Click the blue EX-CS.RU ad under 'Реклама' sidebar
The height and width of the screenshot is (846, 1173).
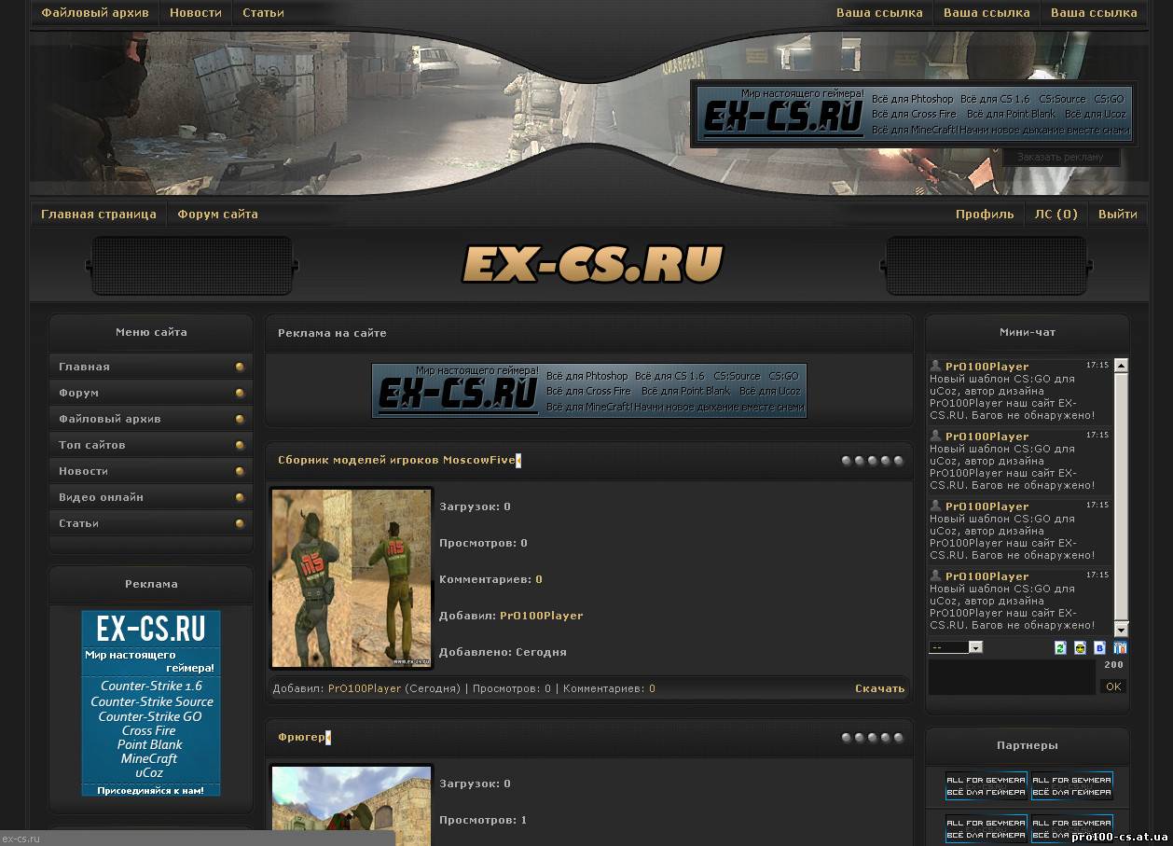(151, 703)
